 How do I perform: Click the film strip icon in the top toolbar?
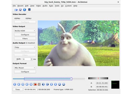(29, 10)
